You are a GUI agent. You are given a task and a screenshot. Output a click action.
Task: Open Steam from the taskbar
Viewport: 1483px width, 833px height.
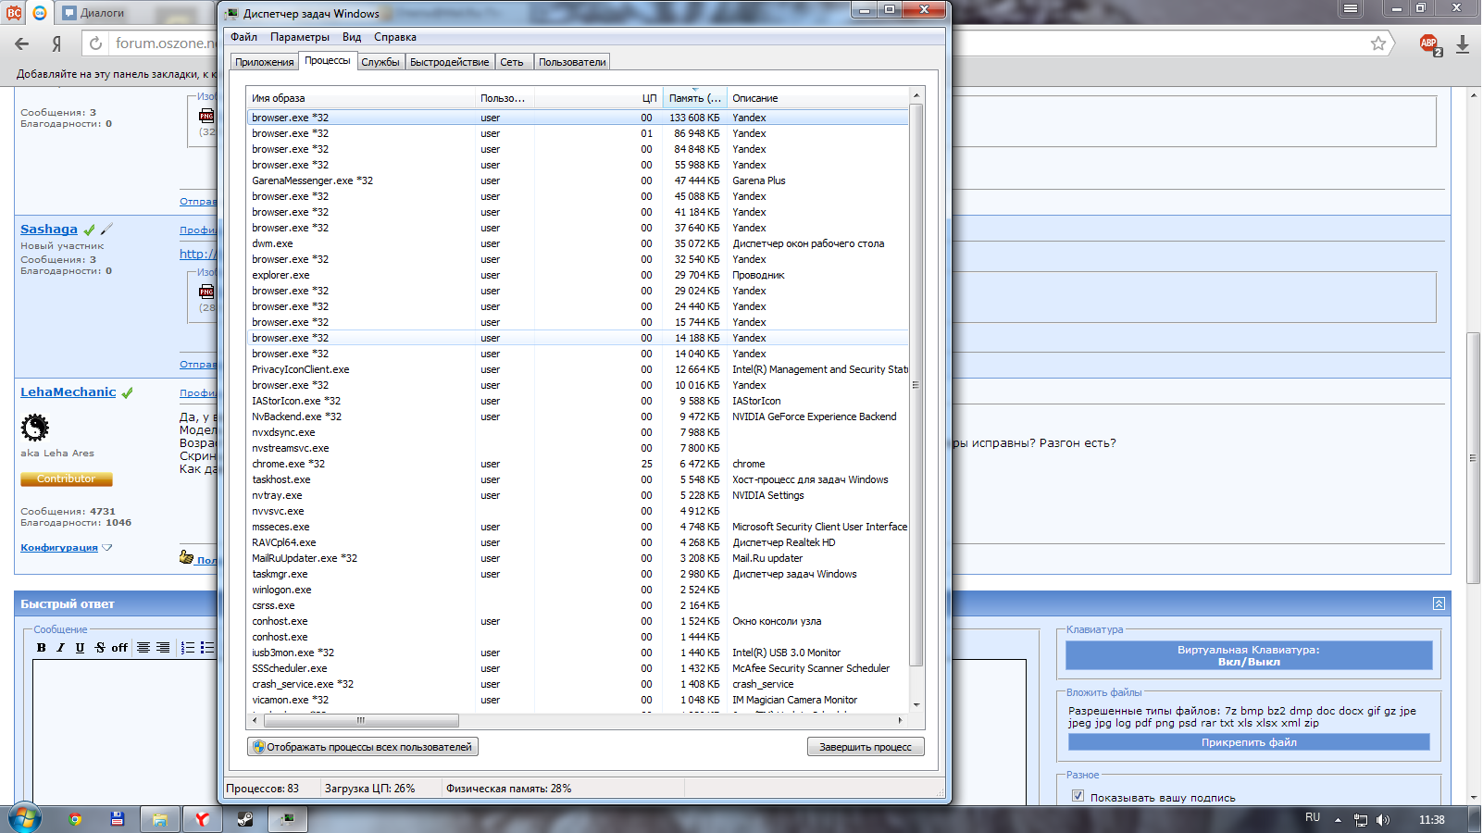(x=245, y=819)
